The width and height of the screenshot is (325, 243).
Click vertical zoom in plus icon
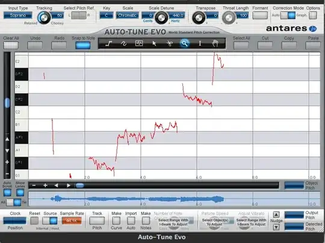point(7,162)
